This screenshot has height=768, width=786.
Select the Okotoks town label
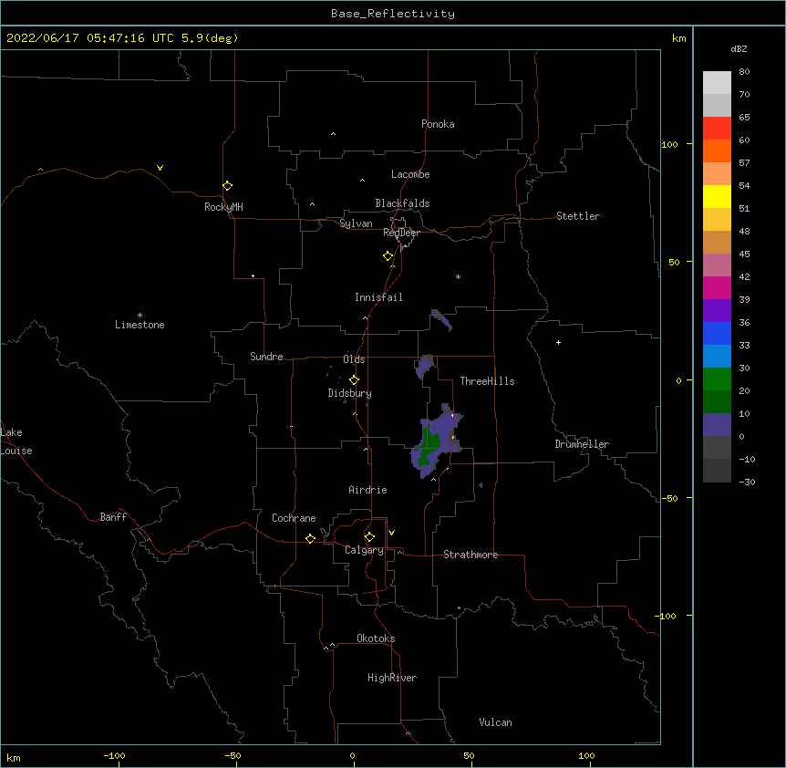click(376, 638)
